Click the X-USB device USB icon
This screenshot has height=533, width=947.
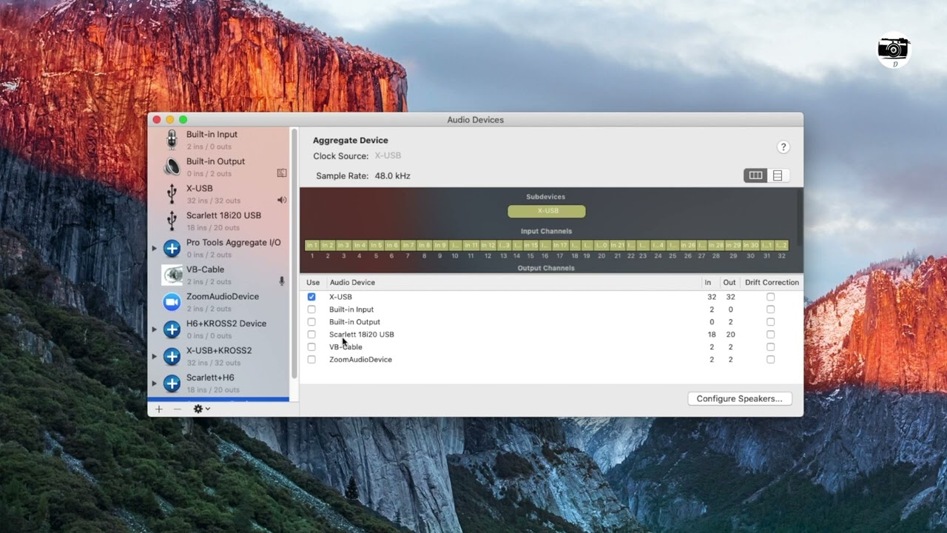coord(172,194)
